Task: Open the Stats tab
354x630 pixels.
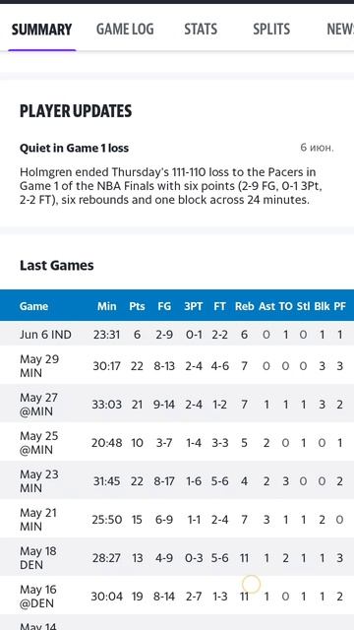Action: pyautogui.click(x=201, y=30)
